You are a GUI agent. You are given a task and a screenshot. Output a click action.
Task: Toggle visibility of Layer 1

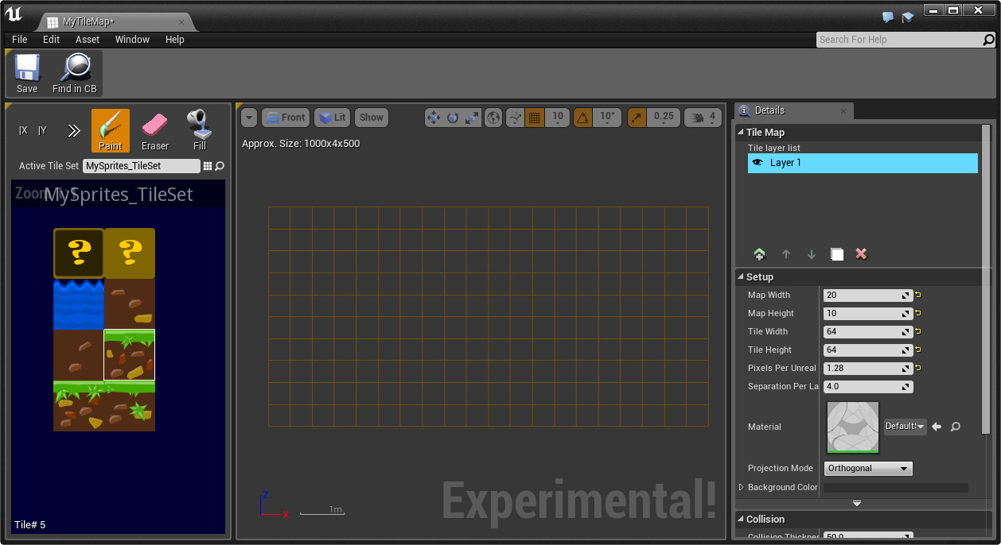758,162
